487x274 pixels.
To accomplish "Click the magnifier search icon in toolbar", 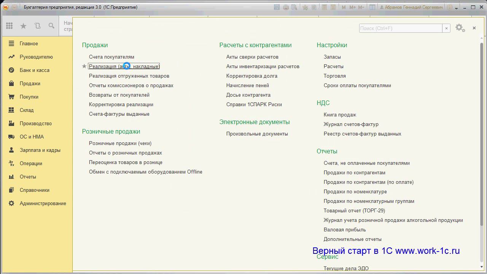I will 51,26.
